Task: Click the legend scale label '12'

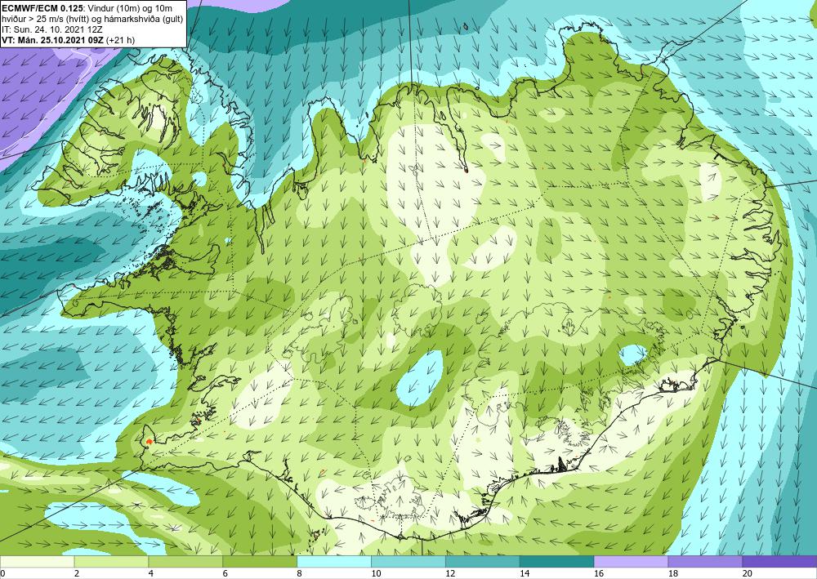Action: (x=450, y=573)
